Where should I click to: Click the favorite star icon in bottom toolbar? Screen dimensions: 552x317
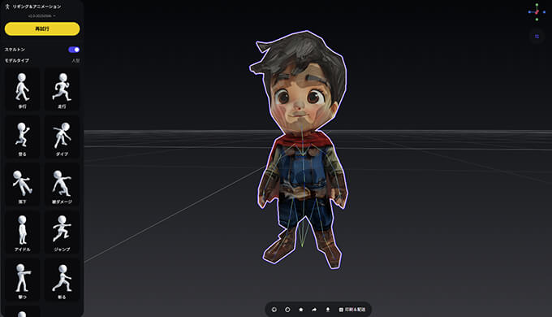tap(301, 310)
